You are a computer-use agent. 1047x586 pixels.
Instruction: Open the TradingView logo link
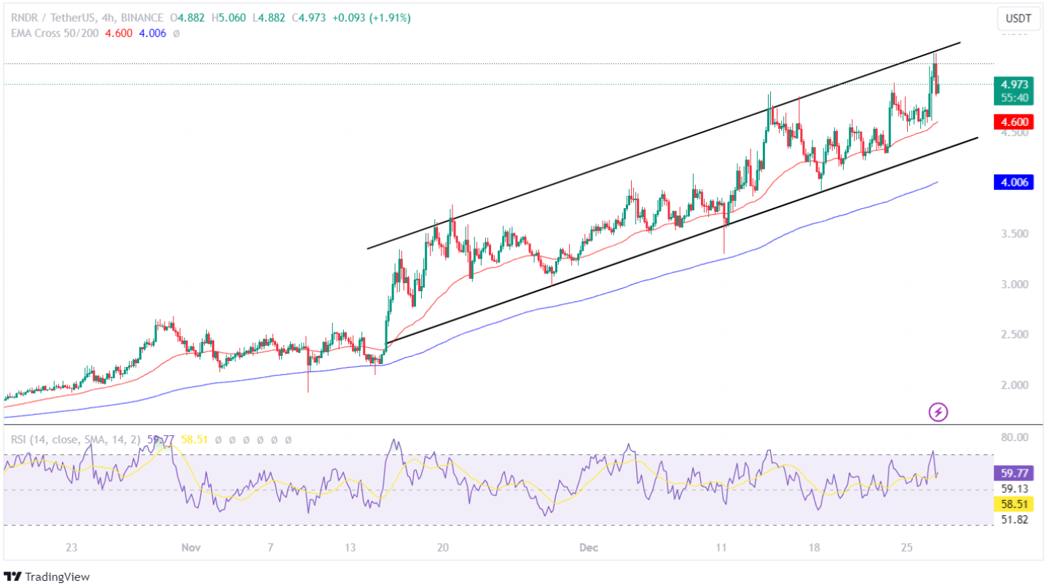tap(47, 577)
